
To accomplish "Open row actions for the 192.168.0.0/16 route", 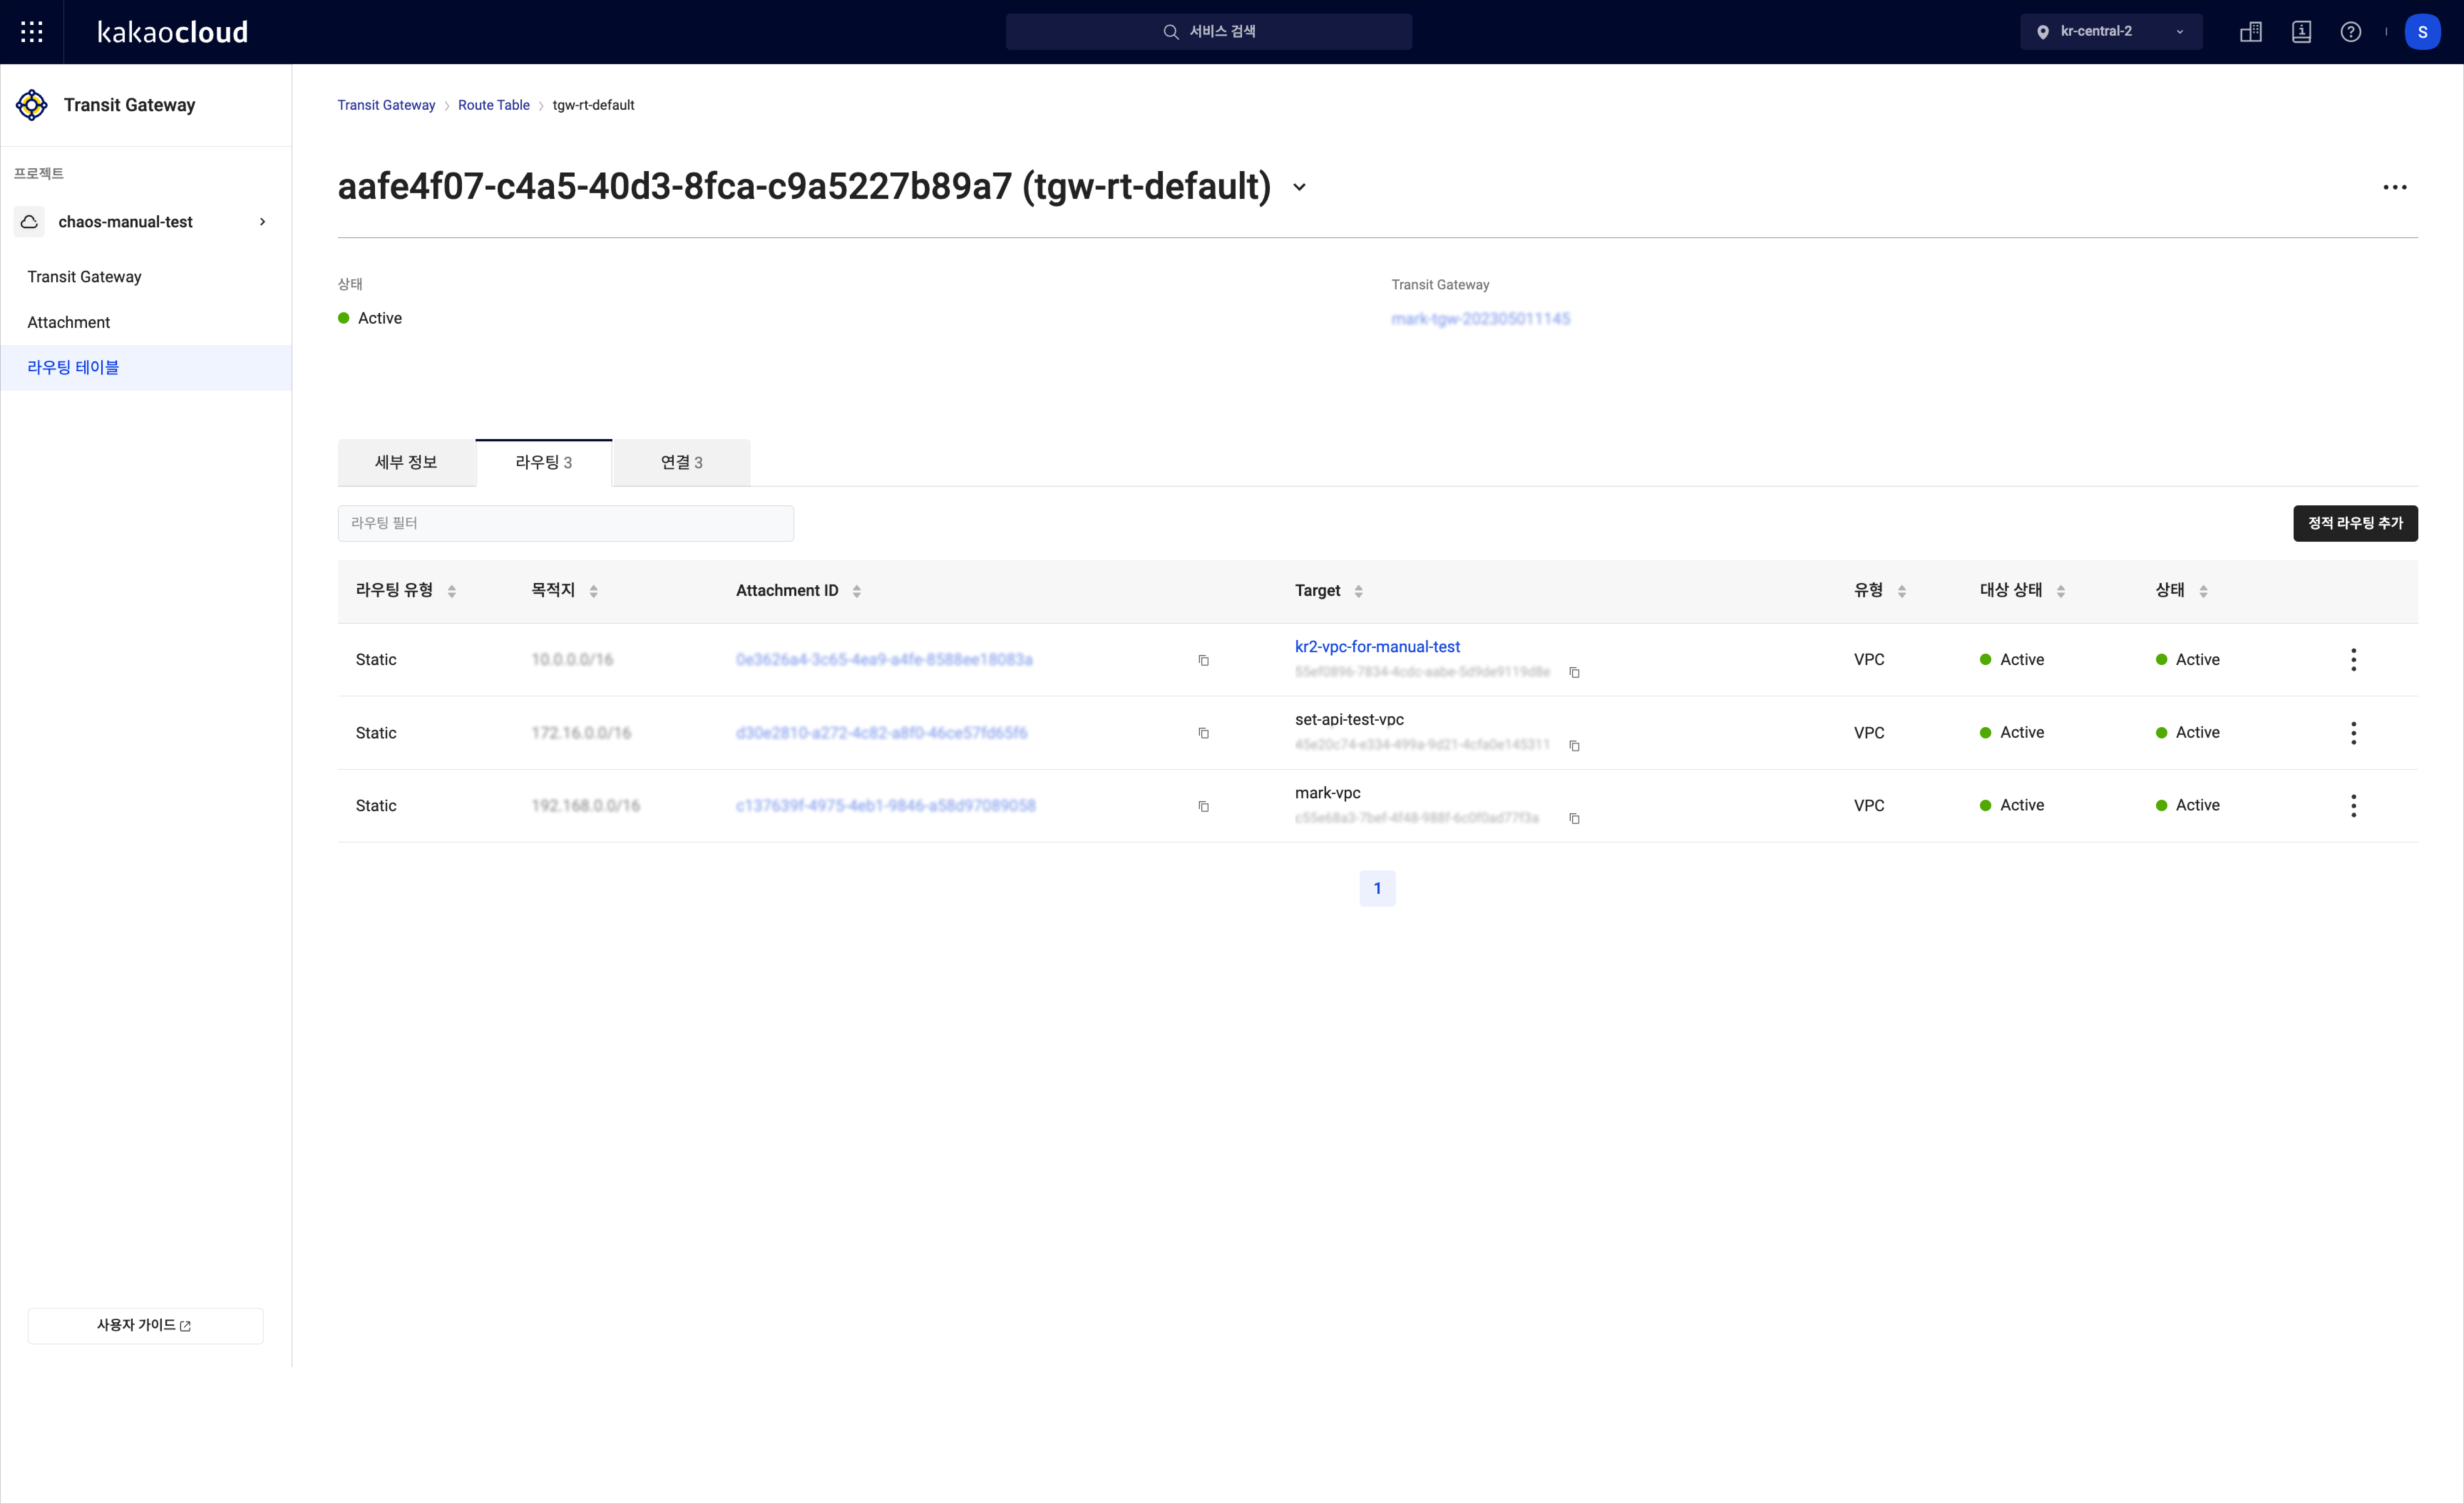I will coord(2353,806).
